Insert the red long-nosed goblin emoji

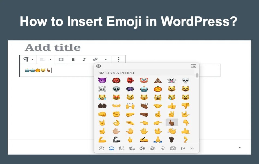pos(130,81)
